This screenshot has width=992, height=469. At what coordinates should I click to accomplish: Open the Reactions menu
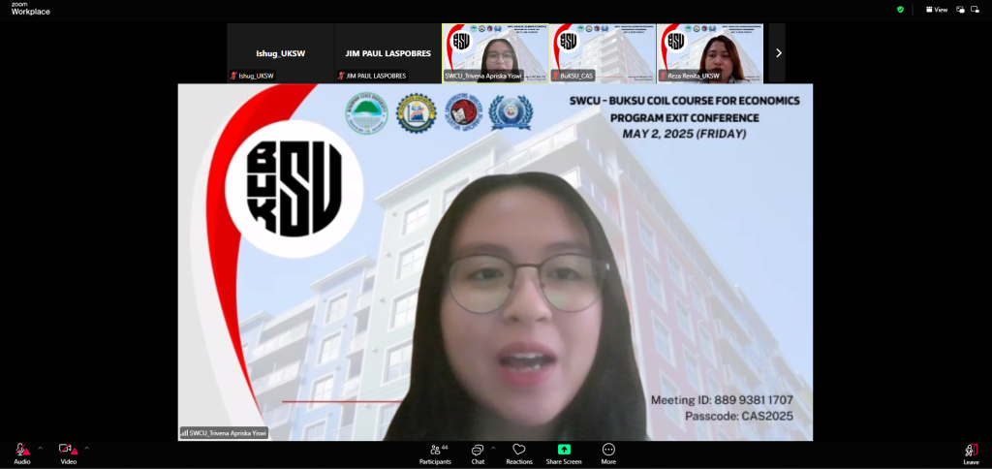[518, 453]
